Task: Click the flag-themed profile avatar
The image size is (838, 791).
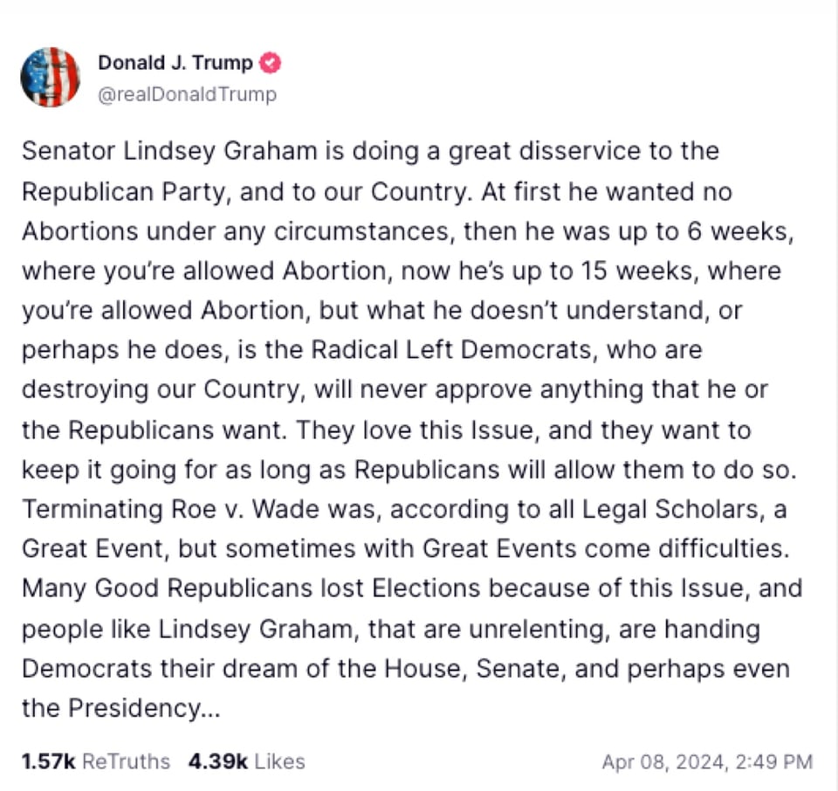Action: (x=50, y=77)
